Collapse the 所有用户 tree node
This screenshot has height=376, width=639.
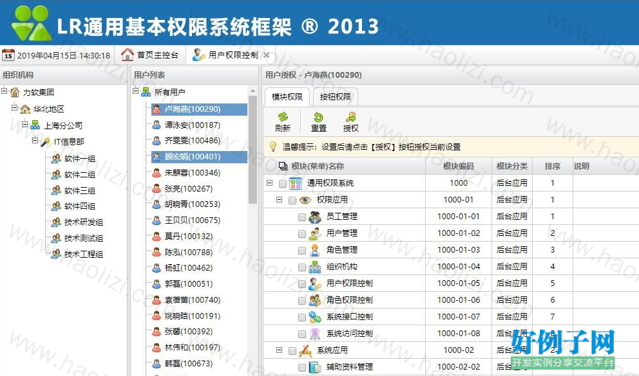click(135, 91)
